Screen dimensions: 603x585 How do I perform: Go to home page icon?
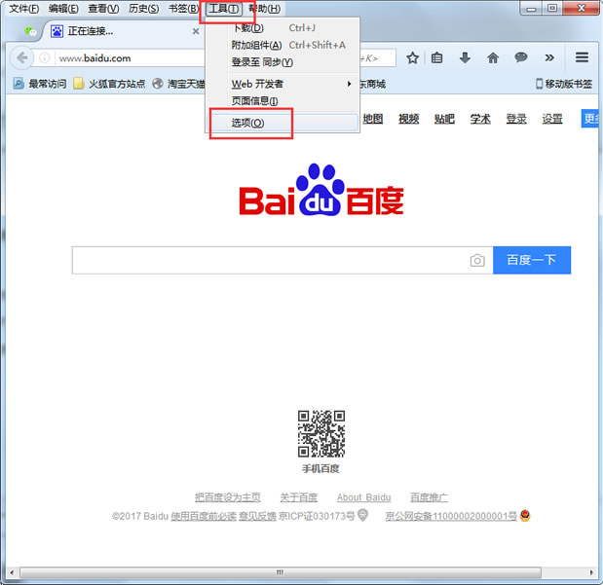pyautogui.click(x=493, y=58)
